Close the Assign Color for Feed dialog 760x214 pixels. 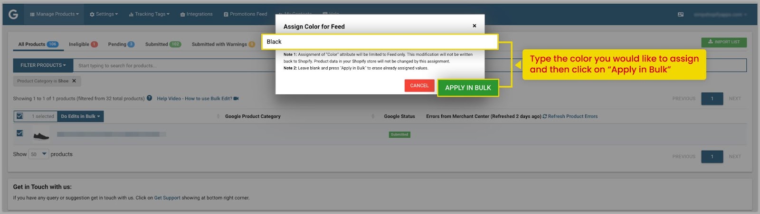click(x=474, y=26)
